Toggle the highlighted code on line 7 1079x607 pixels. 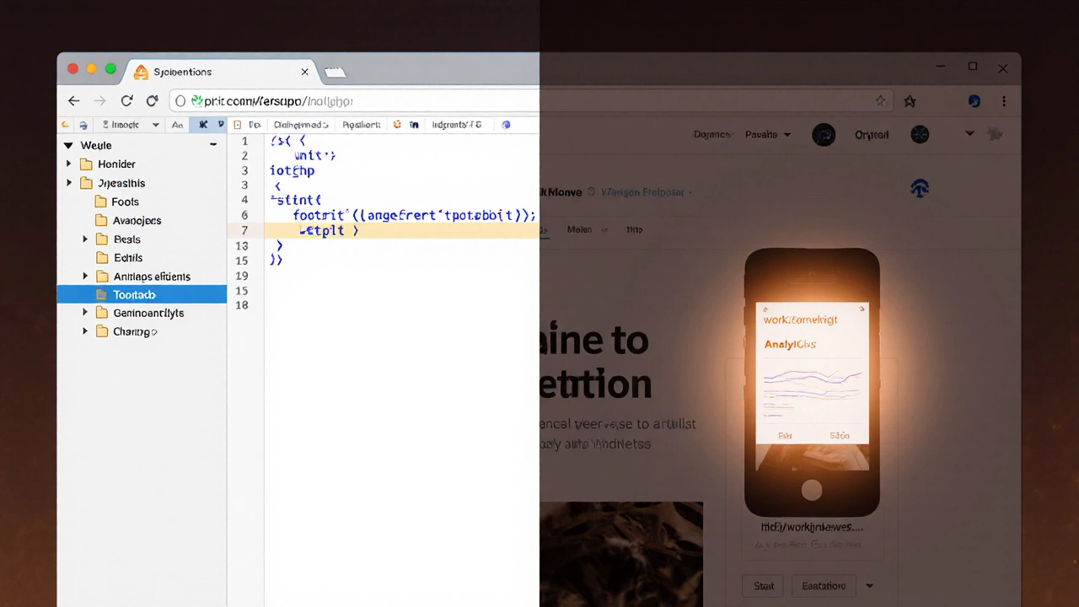(x=329, y=230)
